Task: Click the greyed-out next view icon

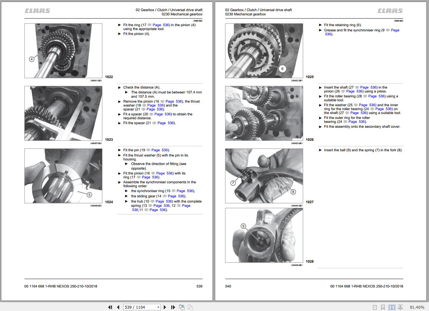Action: (190, 307)
